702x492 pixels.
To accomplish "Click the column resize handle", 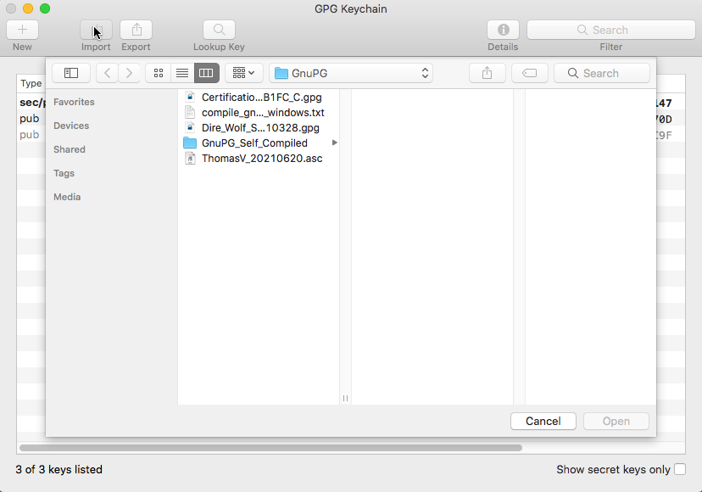I will click(345, 398).
